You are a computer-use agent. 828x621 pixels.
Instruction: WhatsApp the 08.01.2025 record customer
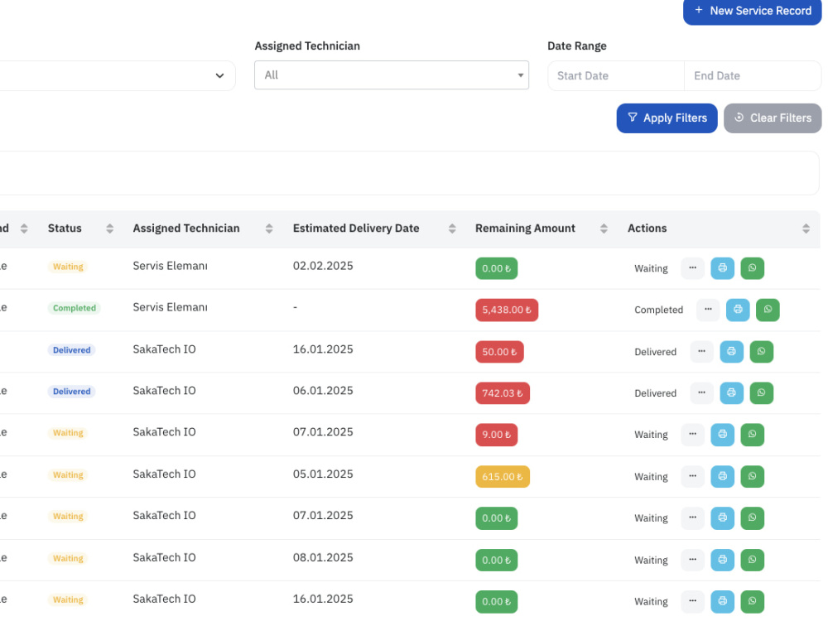(752, 560)
